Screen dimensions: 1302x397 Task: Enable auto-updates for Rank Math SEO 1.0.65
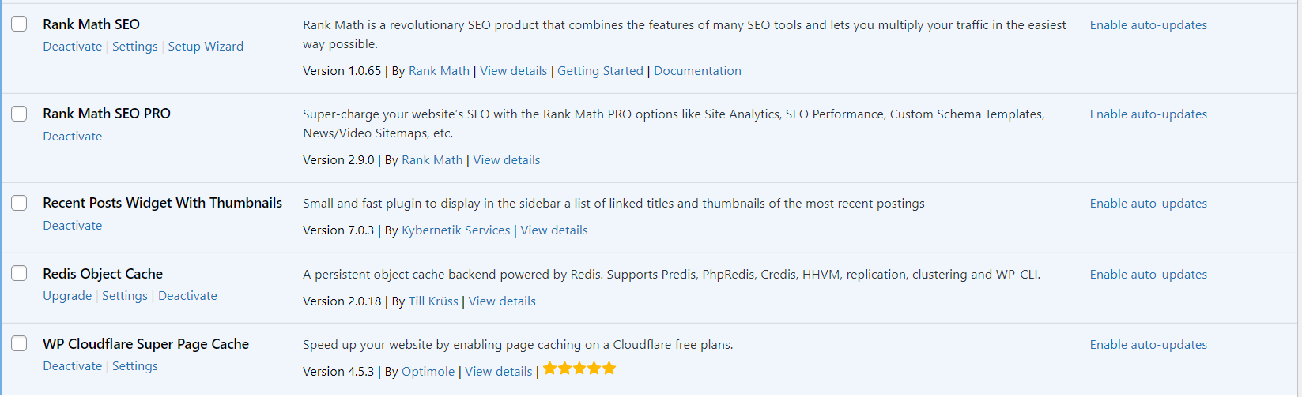[x=1148, y=25]
